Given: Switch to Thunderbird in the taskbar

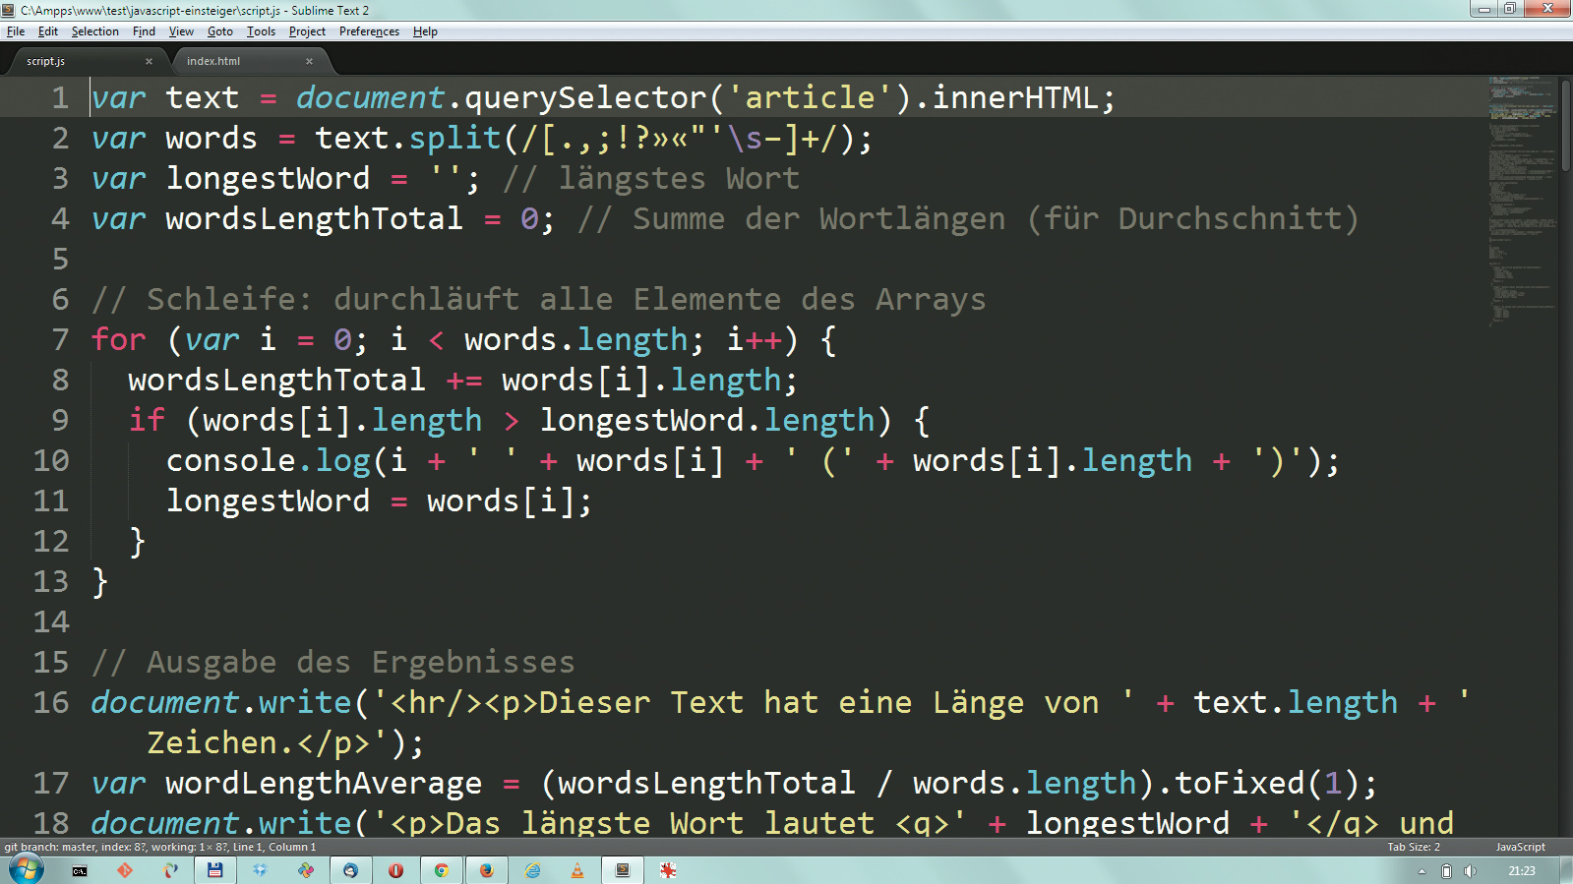Looking at the screenshot, I should click(350, 870).
